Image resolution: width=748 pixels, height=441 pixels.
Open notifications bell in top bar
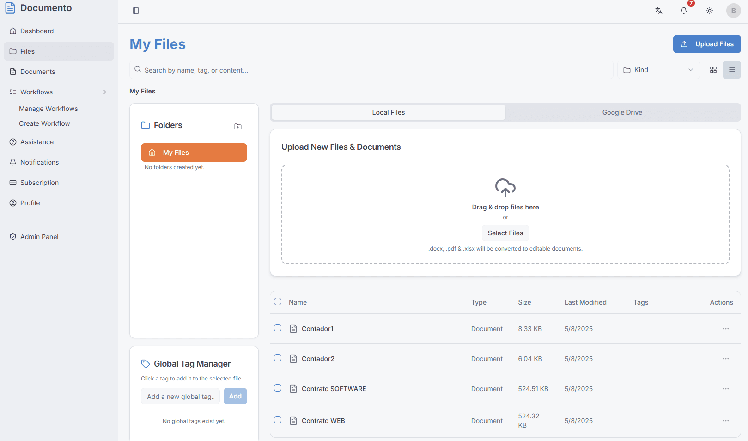684,11
